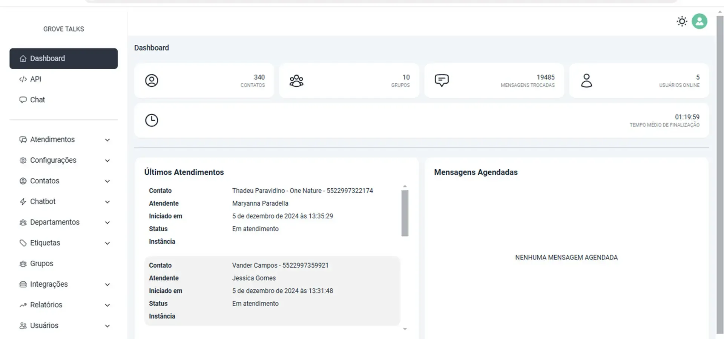Expand the Configurações chevron

(x=107, y=160)
